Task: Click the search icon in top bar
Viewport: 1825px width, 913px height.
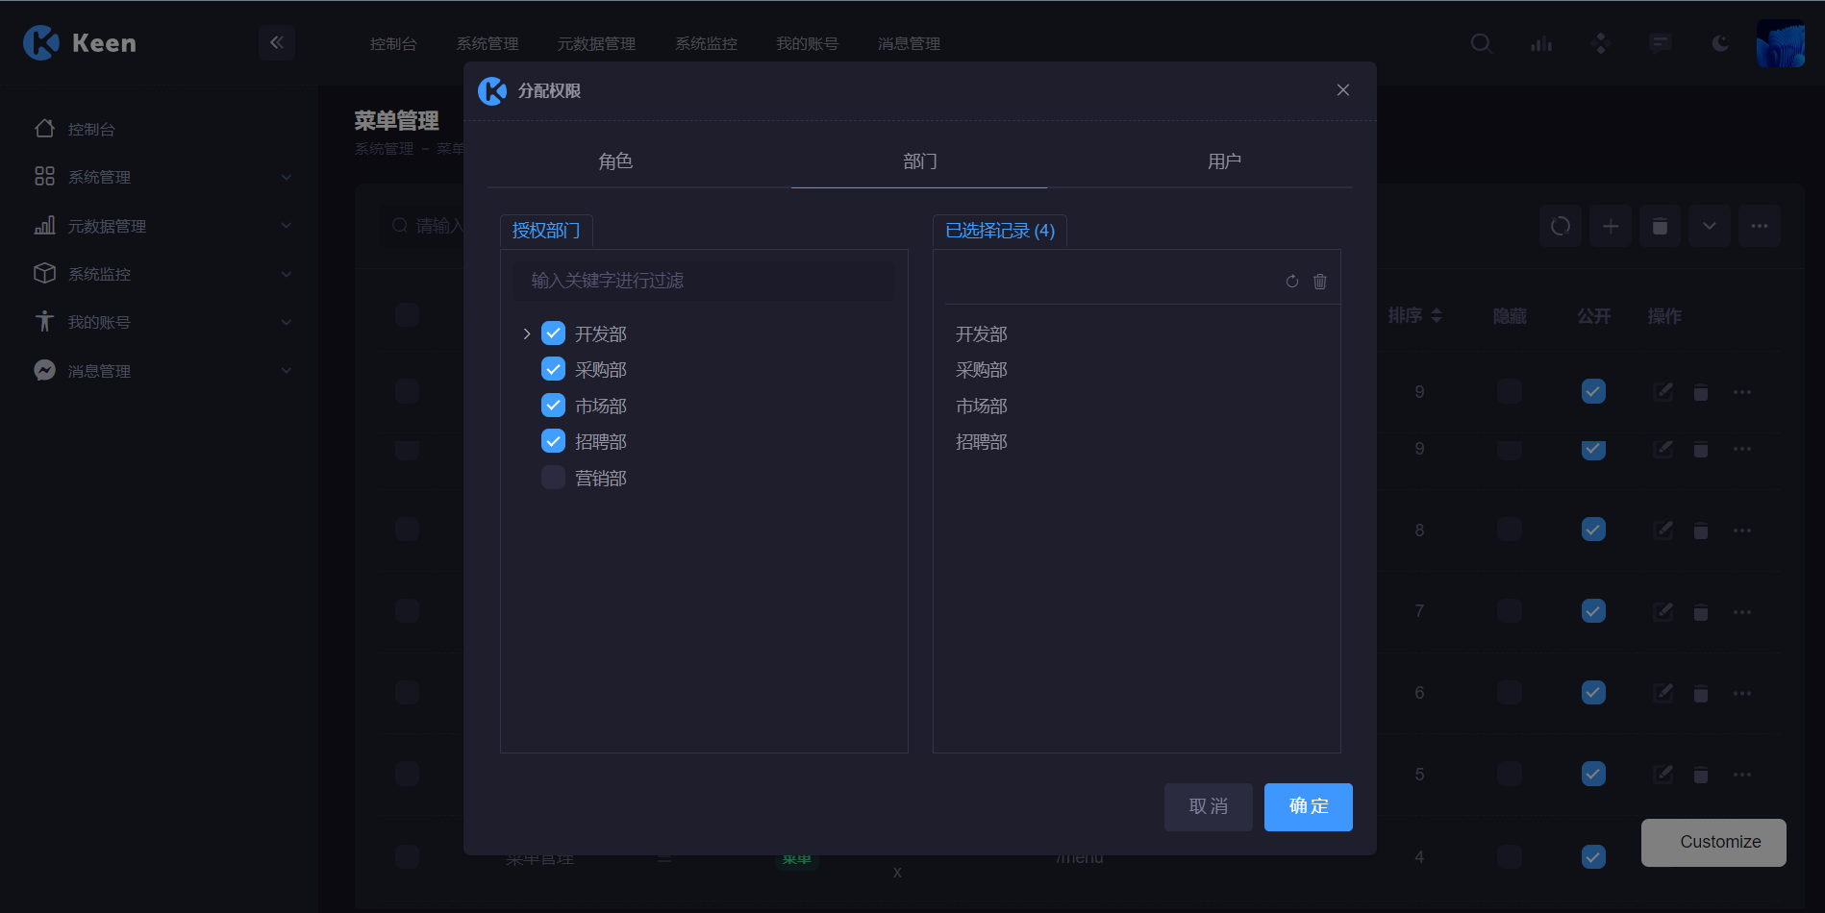Action: click(x=1481, y=43)
